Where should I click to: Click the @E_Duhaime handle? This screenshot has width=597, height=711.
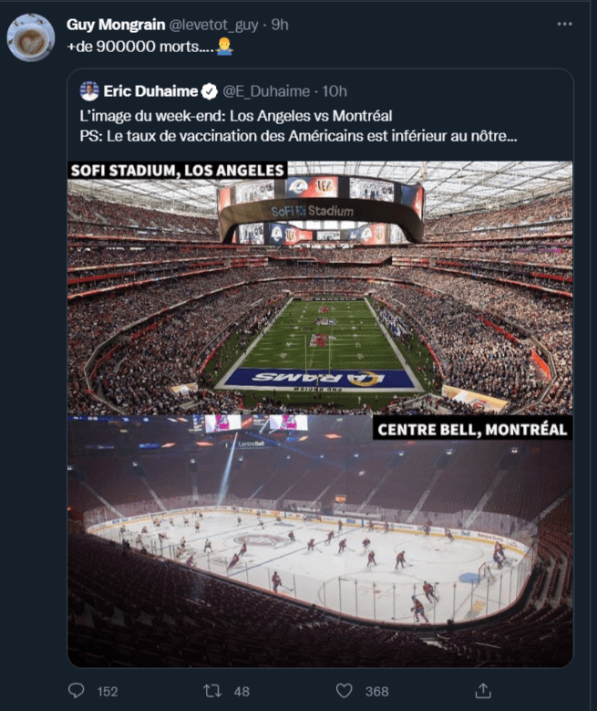point(267,91)
